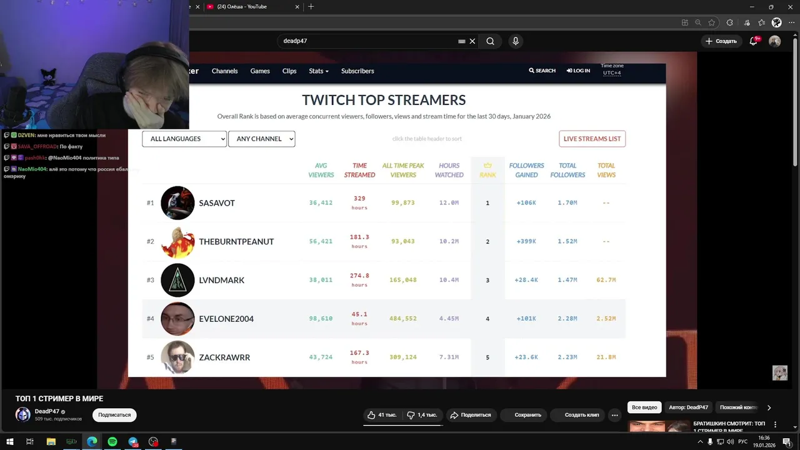This screenshot has height=450, width=800.
Task: Open new browser tab plus button
Action: (x=311, y=7)
